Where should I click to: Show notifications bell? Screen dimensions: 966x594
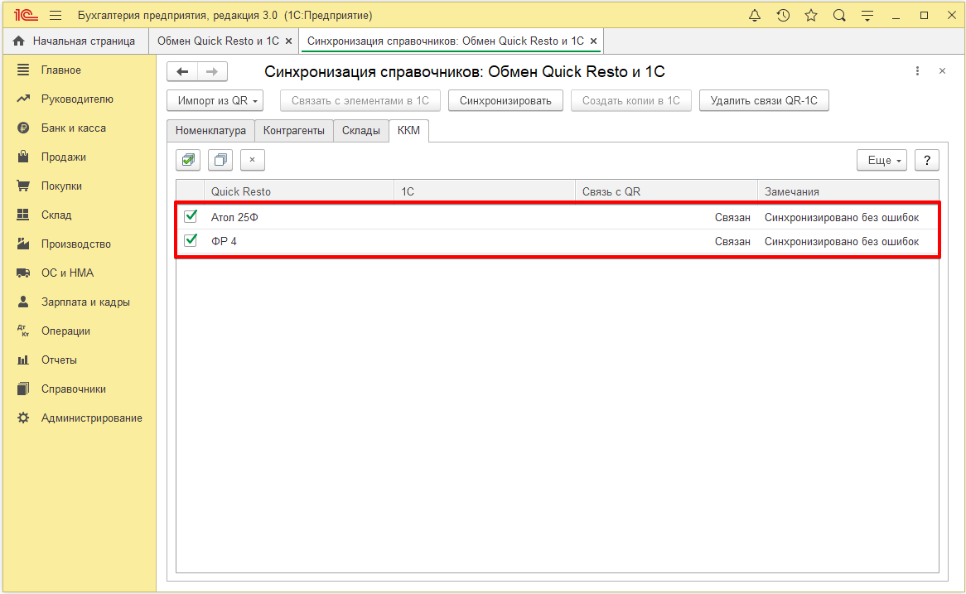[x=755, y=16]
